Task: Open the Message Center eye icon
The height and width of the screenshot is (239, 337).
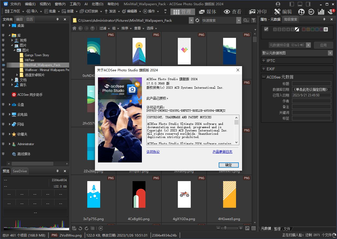Action: [331, 12]
